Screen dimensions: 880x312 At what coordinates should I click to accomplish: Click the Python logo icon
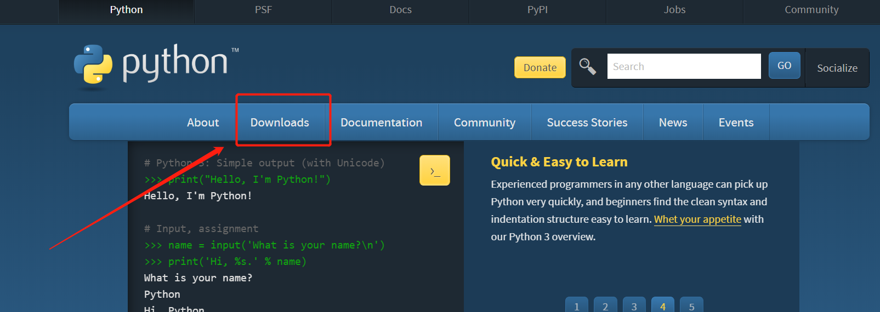tap(93, 65)
